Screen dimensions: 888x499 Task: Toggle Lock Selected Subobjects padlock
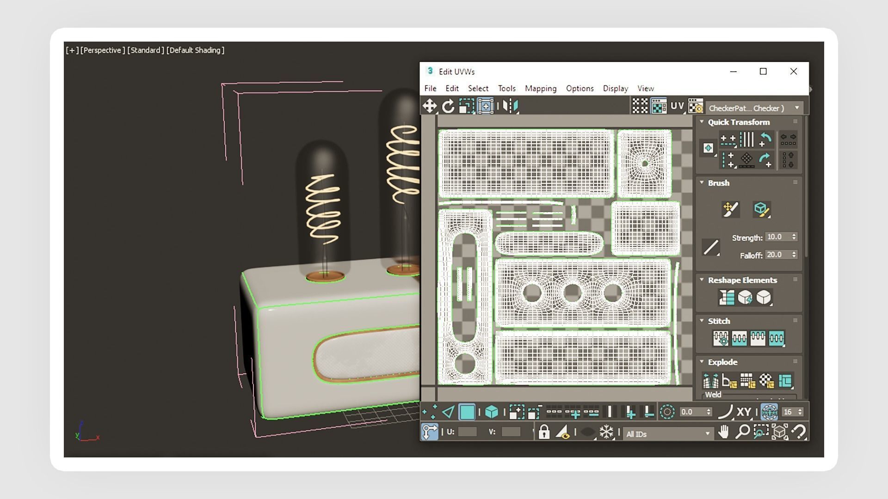pyautogui.click(x=544, y=432)
